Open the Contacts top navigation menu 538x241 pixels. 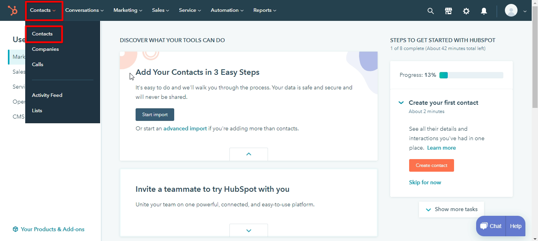(43, 10)
